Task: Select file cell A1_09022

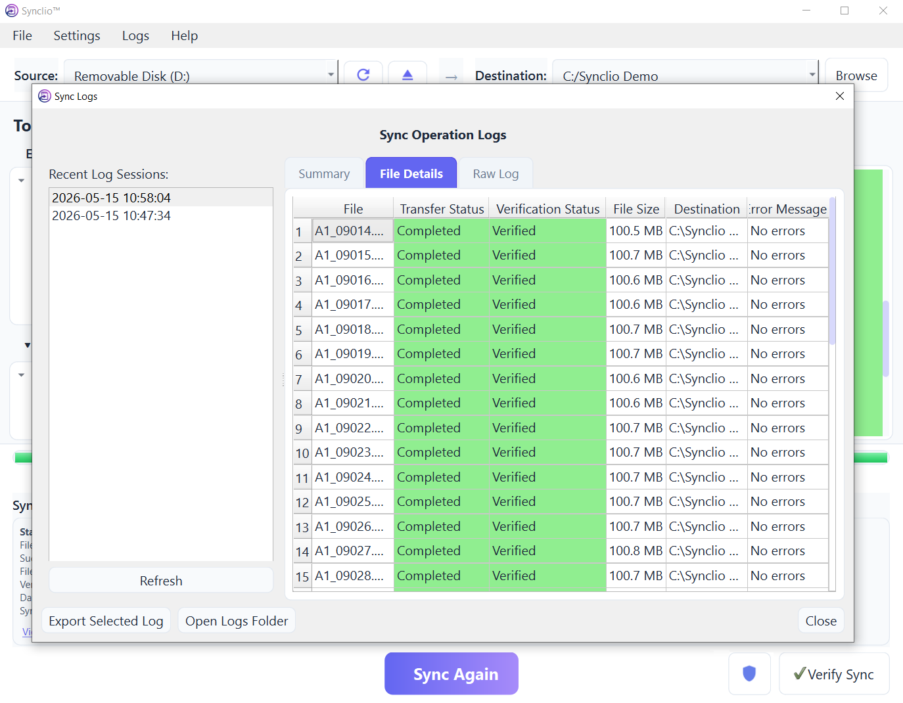Action: (x=353, y=428)
